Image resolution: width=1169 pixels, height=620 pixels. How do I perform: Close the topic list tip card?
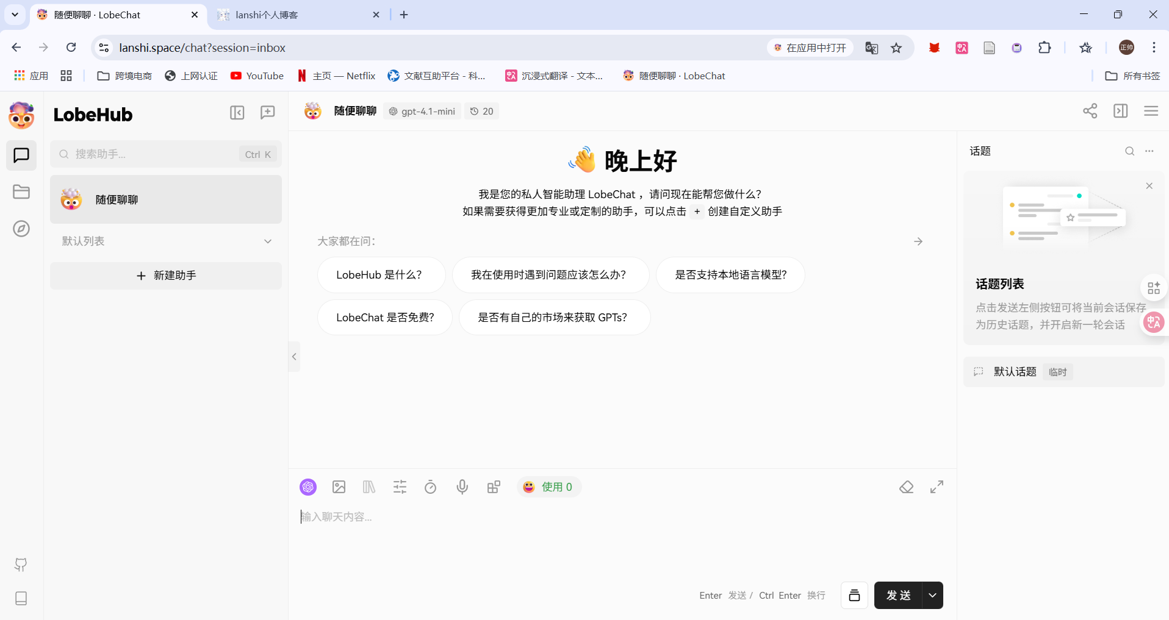1149,186
